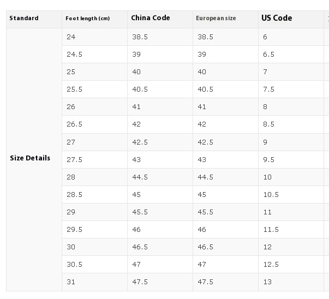Click the Standard column header
329x299 pixels.
point(24,18)
